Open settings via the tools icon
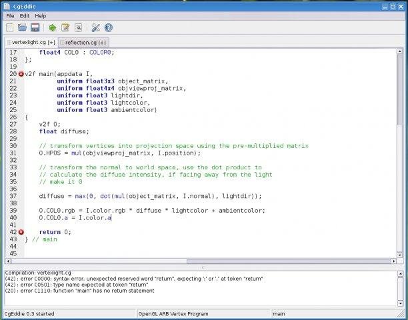The image size is (408, 320). (96, 27)
